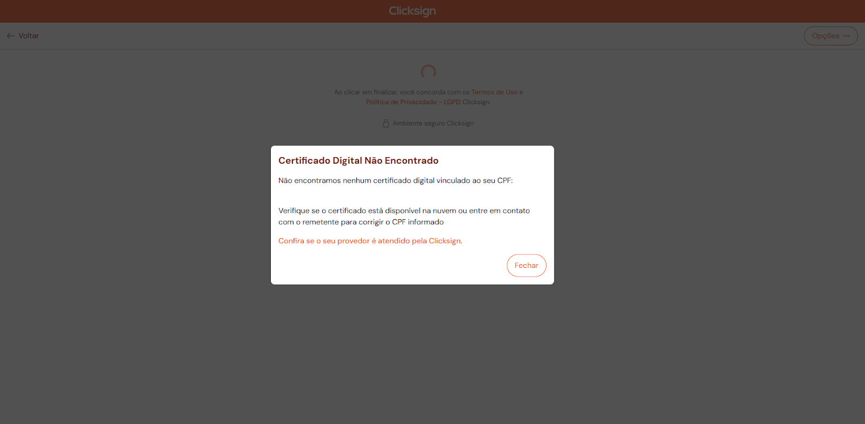Click the word 'Clicksign' after the LGPD link

tap(476, 102)
